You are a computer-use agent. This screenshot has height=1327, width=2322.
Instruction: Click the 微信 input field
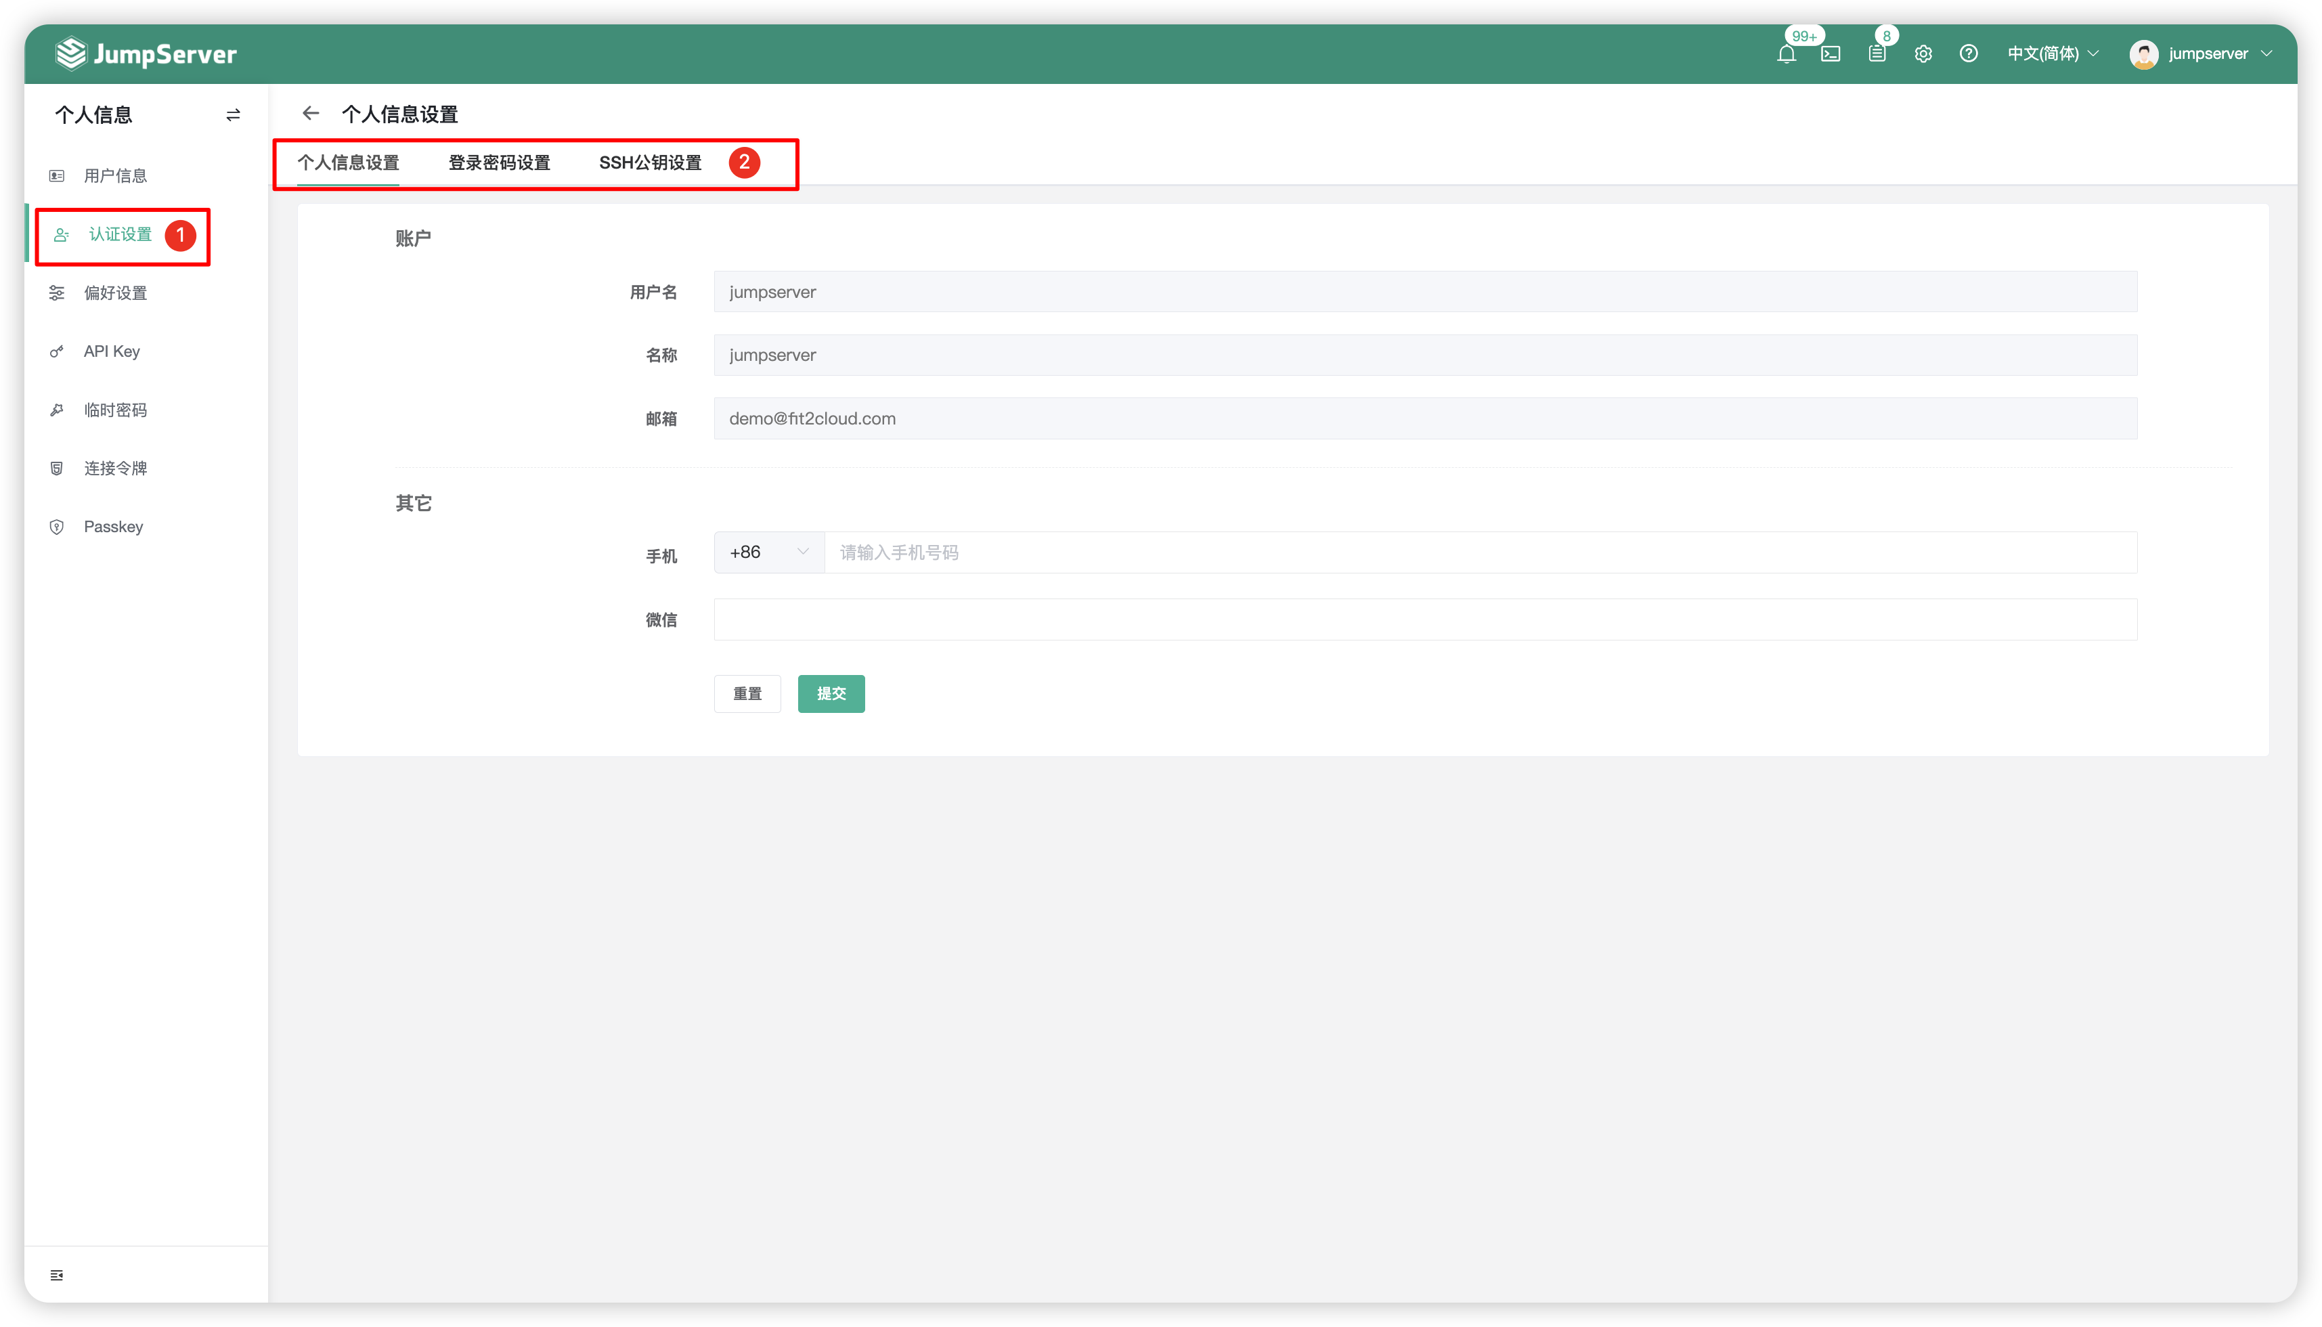point(1425,619)
